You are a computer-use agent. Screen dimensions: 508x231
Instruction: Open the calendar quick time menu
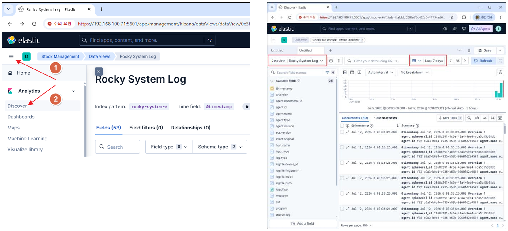tap(416, 61)
